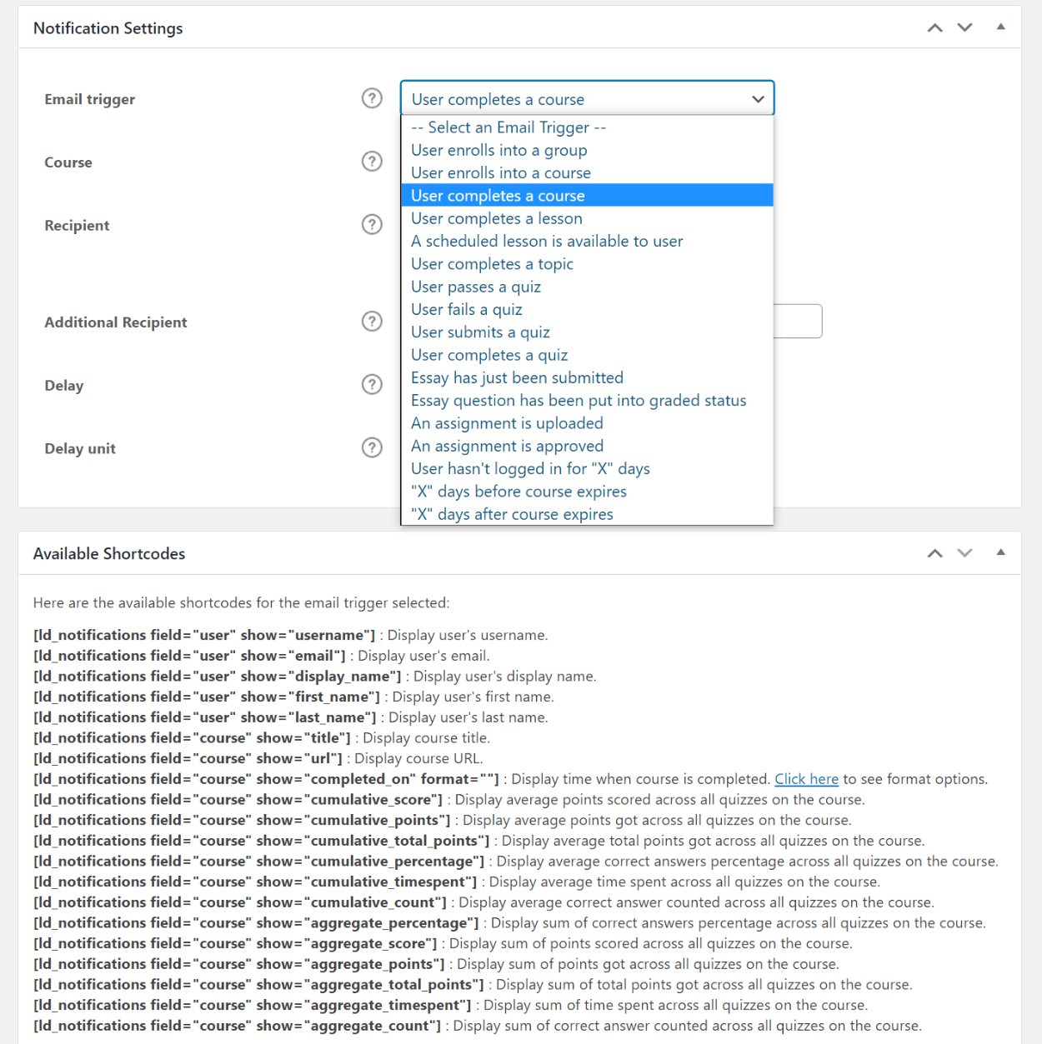Choose '"X" days after course expires' option
This screenshot has height=1044, width=1042.
tap(587, 514)
